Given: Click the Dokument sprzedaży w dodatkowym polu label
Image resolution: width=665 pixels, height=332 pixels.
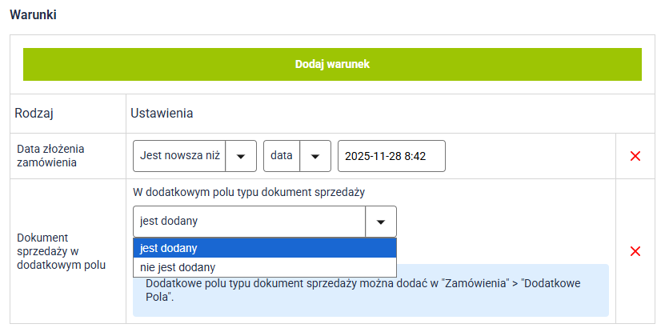Looking at the screenshot, I should tap(60, 251).
